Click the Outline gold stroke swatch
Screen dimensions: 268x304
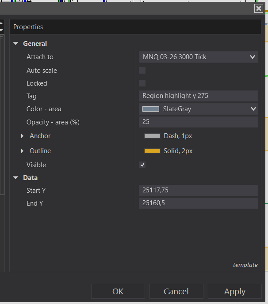tap(152, 151)
